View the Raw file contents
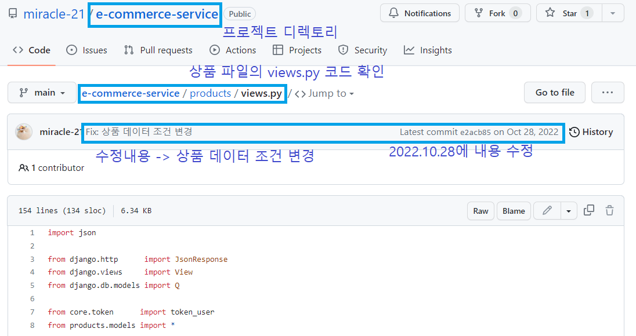The width and height of the screenshot is (636, 336). click(480, 211)
